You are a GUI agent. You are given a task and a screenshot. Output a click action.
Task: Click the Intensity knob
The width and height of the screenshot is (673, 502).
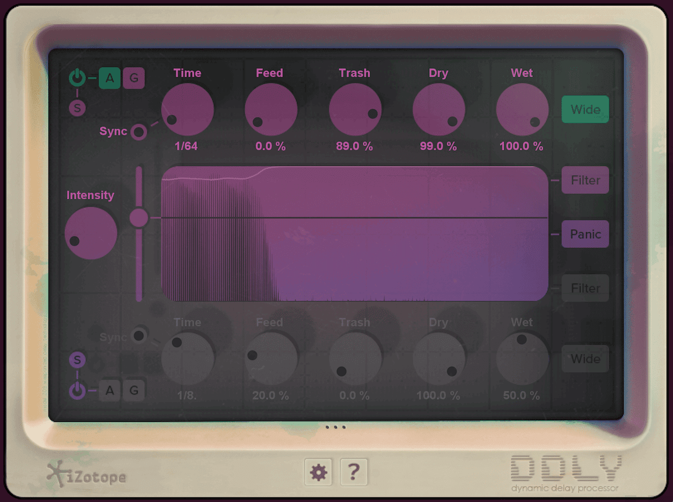pos(91,233)
